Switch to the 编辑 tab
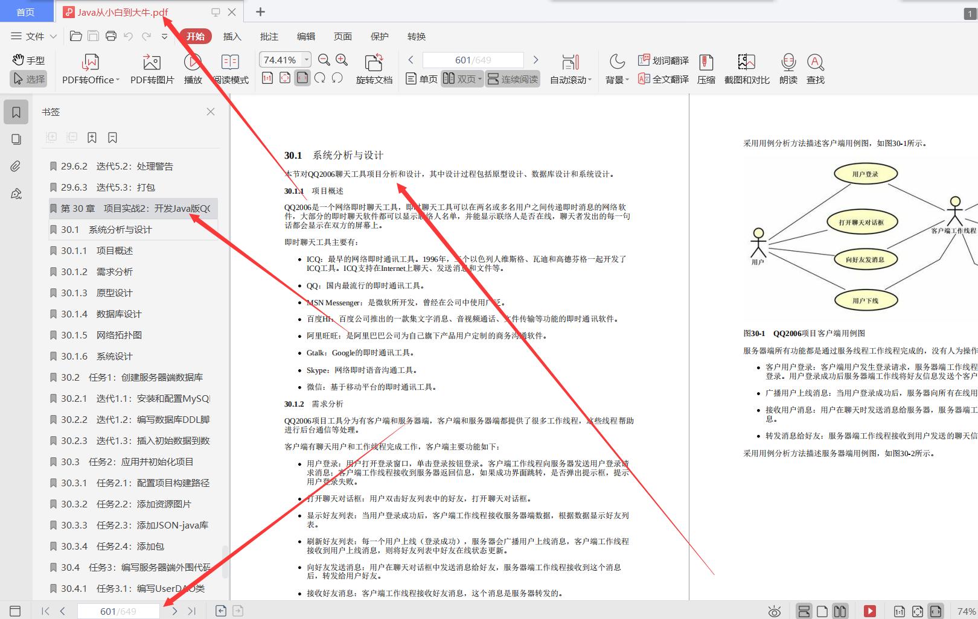978x619 pixels. [x=306, y=36]
